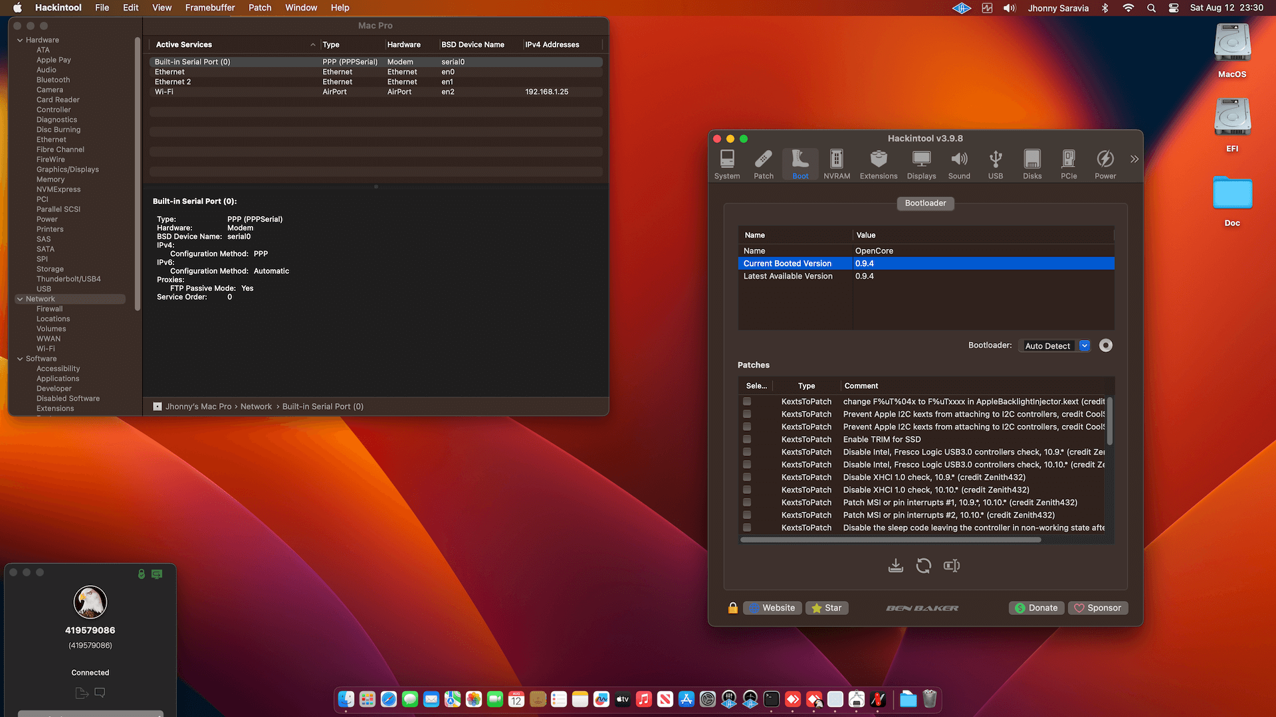This screenshot has height=717, width=1276.
Task: Toggle checkbox for Patch MSI or pin interrupts #2
Action: [747, 515]
